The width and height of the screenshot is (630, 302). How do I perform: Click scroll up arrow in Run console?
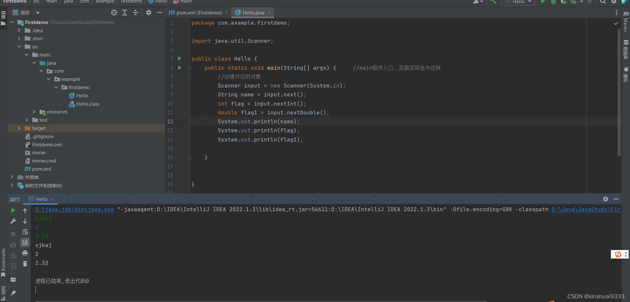tap(25, 211)
